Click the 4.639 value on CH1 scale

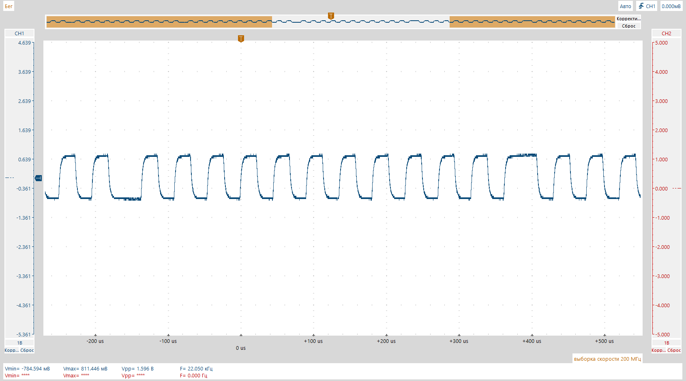point(24,43)
